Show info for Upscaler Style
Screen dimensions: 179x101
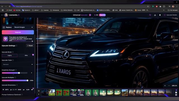(x=13, y=60)
